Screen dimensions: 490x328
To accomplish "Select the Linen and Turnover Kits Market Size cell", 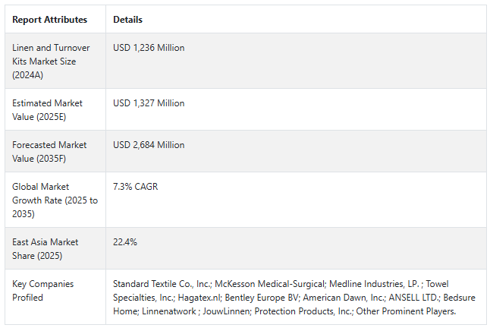I will coord(49,61).
